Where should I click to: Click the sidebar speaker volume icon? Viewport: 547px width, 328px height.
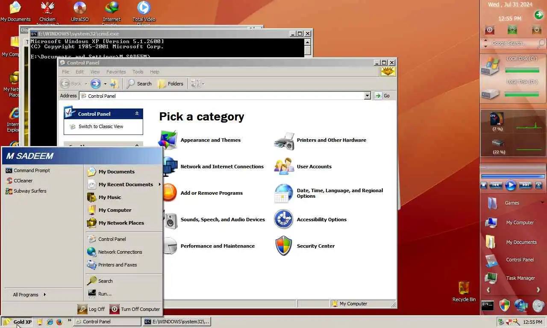[538, 305]
